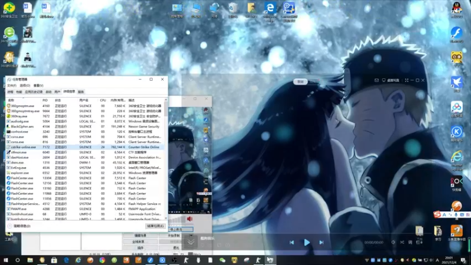Open 360 Security Guard desktop icon
This screenshot has height=265, width=471.
point(9,9)
